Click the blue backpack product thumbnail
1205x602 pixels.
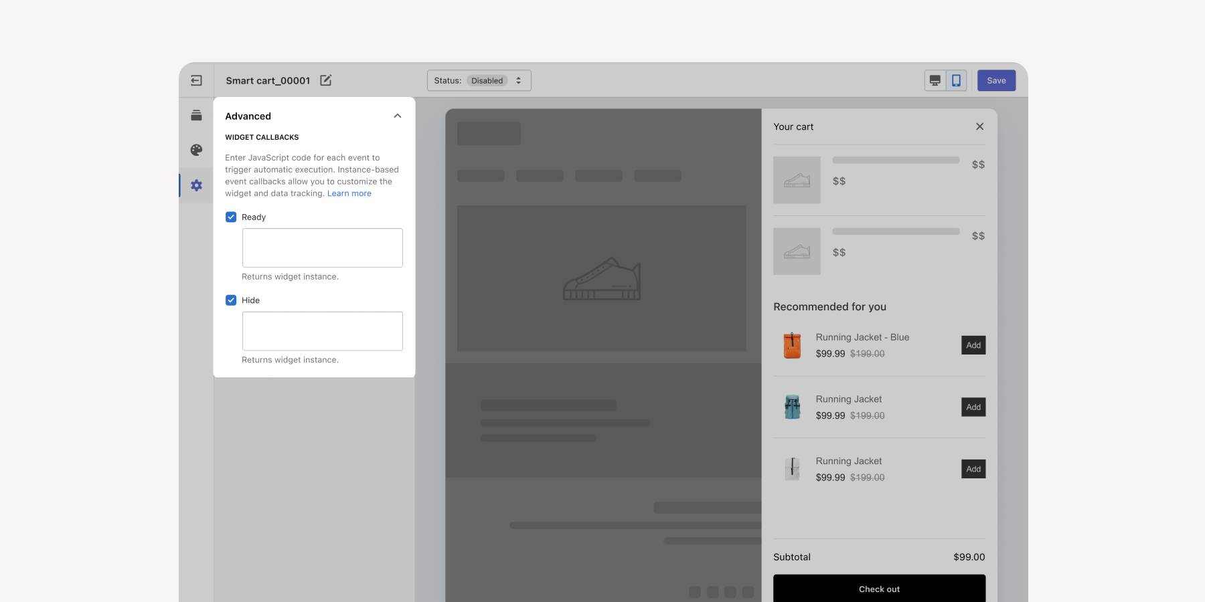792,407
